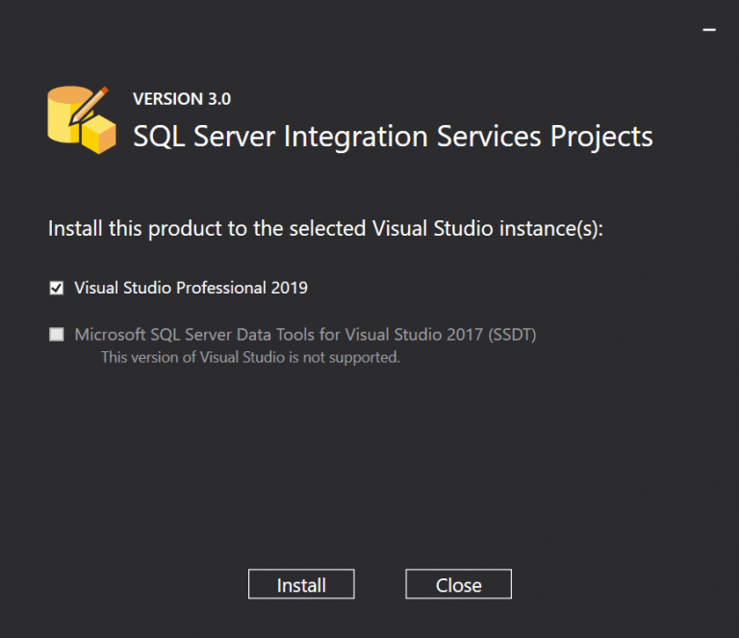This screenshot has height=638, width=739.
Task: Click the word 'Projects' in the heading
Action: 601,137
